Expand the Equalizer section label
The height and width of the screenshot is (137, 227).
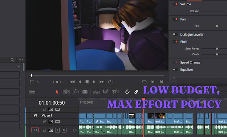(x=187, y=70)
